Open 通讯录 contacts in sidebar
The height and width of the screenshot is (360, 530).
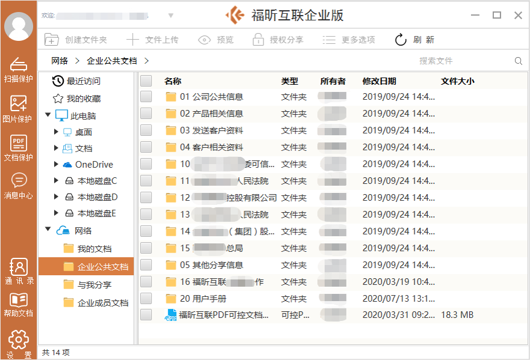pos(19,272)
